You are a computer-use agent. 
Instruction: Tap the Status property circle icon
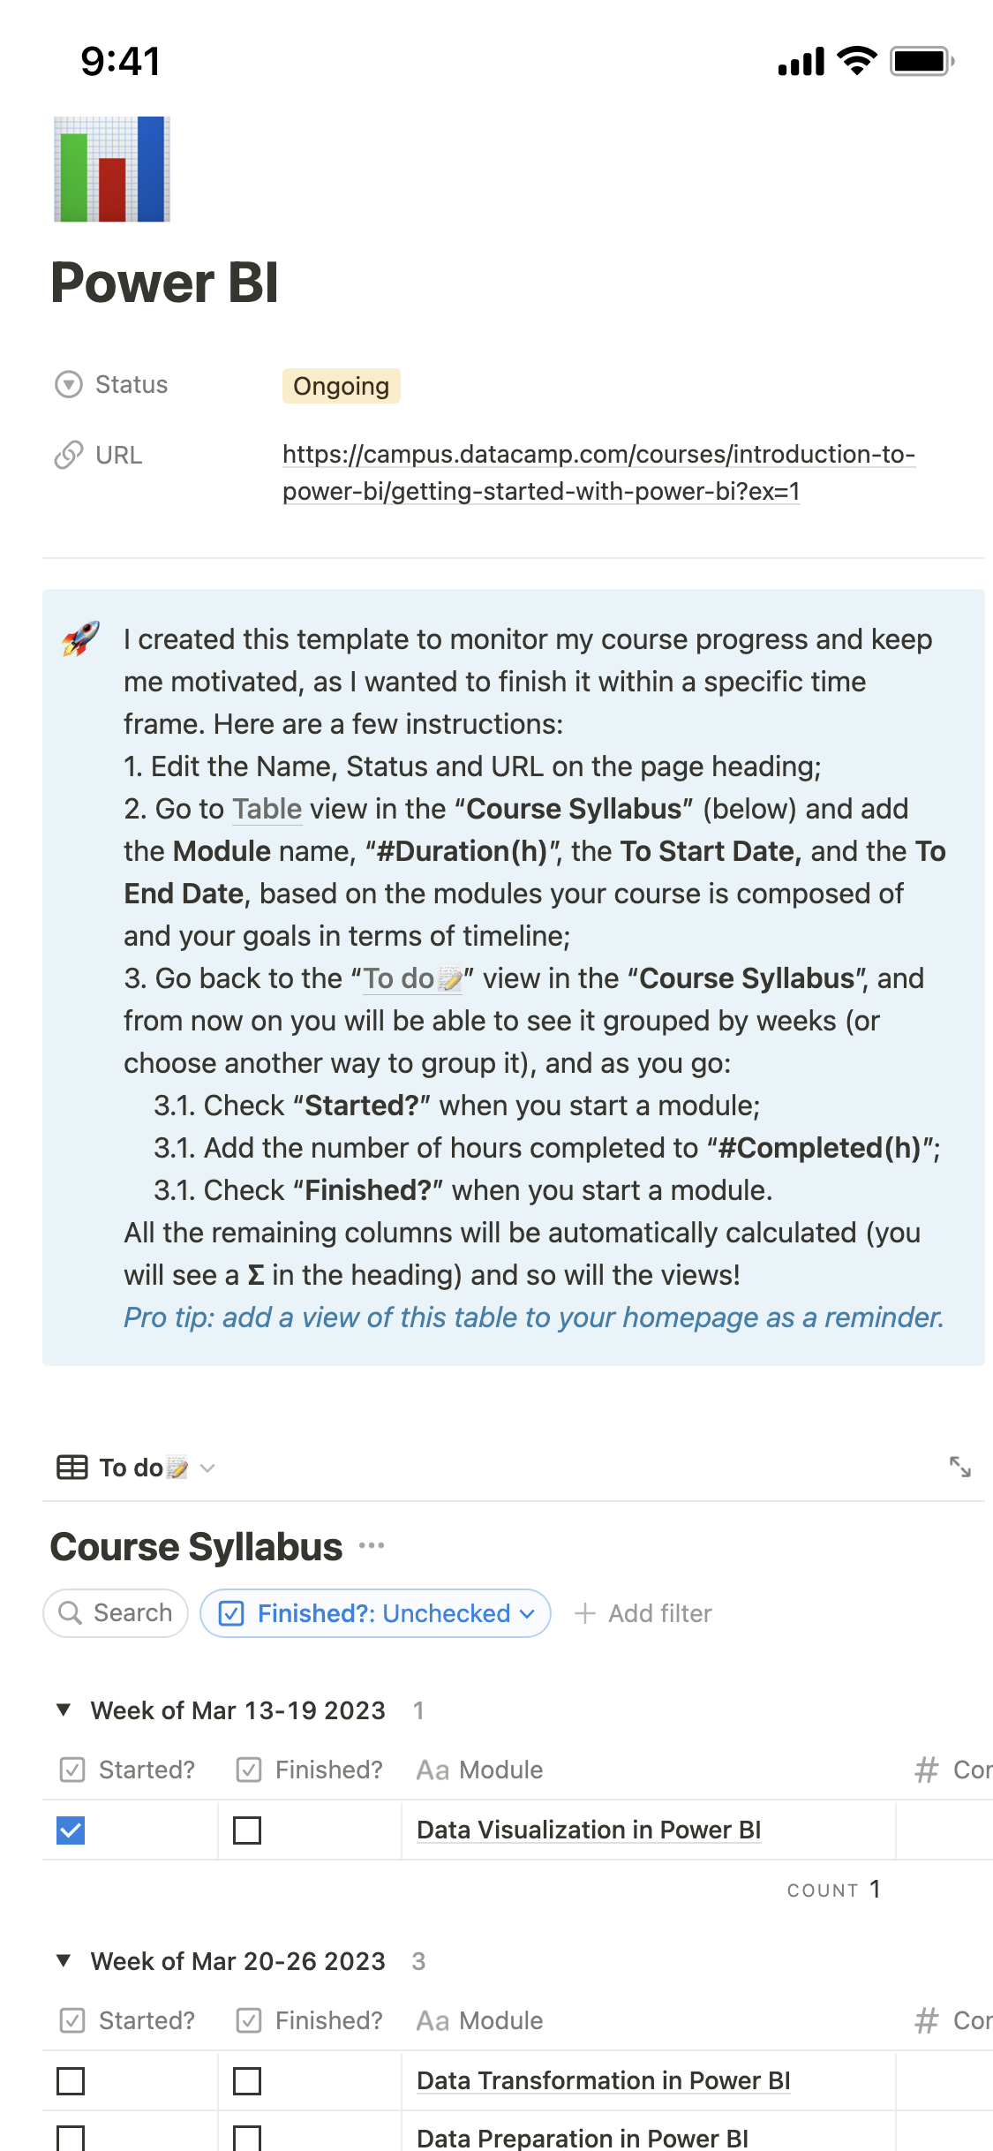(69, 385)
